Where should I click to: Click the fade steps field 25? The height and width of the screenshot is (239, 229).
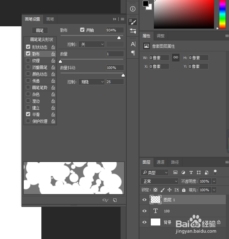[115, 82]
